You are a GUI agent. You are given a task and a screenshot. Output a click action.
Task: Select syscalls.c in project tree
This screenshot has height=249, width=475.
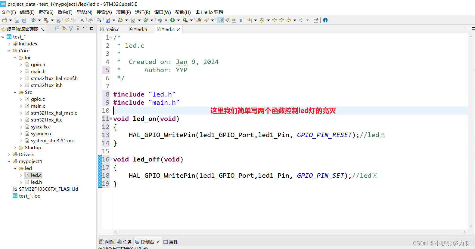[x=41, y=127]
